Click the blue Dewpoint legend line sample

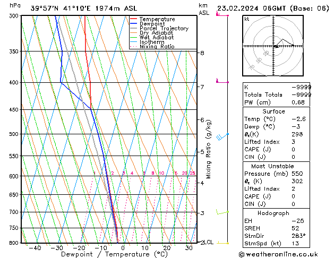(133, 24)
